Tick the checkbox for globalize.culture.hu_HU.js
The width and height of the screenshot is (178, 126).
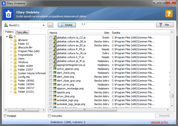pos(51,53)
